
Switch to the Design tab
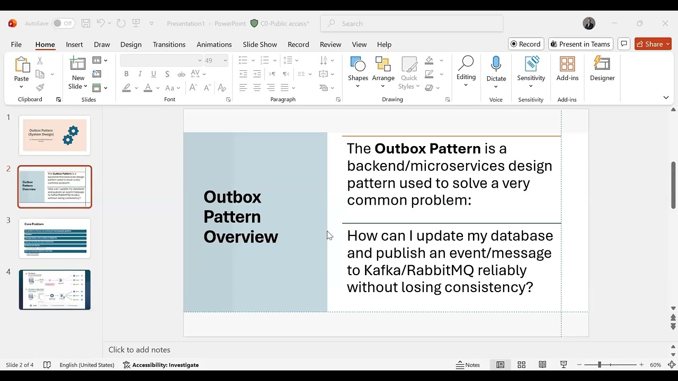(x=131, y=44)
